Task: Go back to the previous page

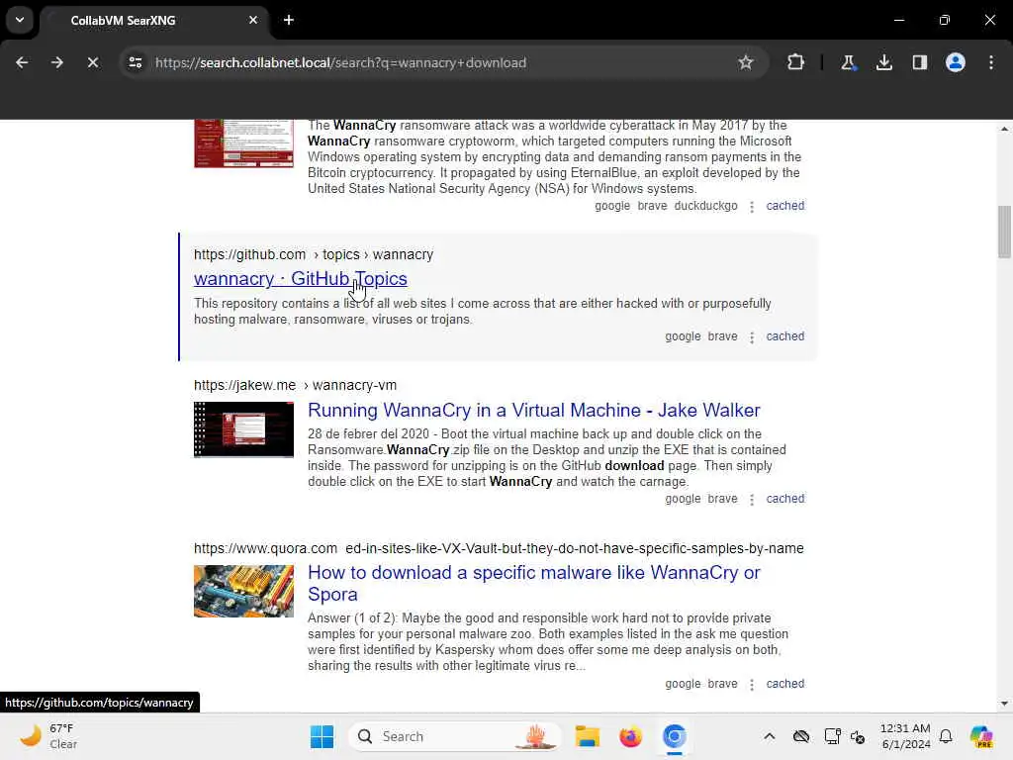Action: [22, 62]
